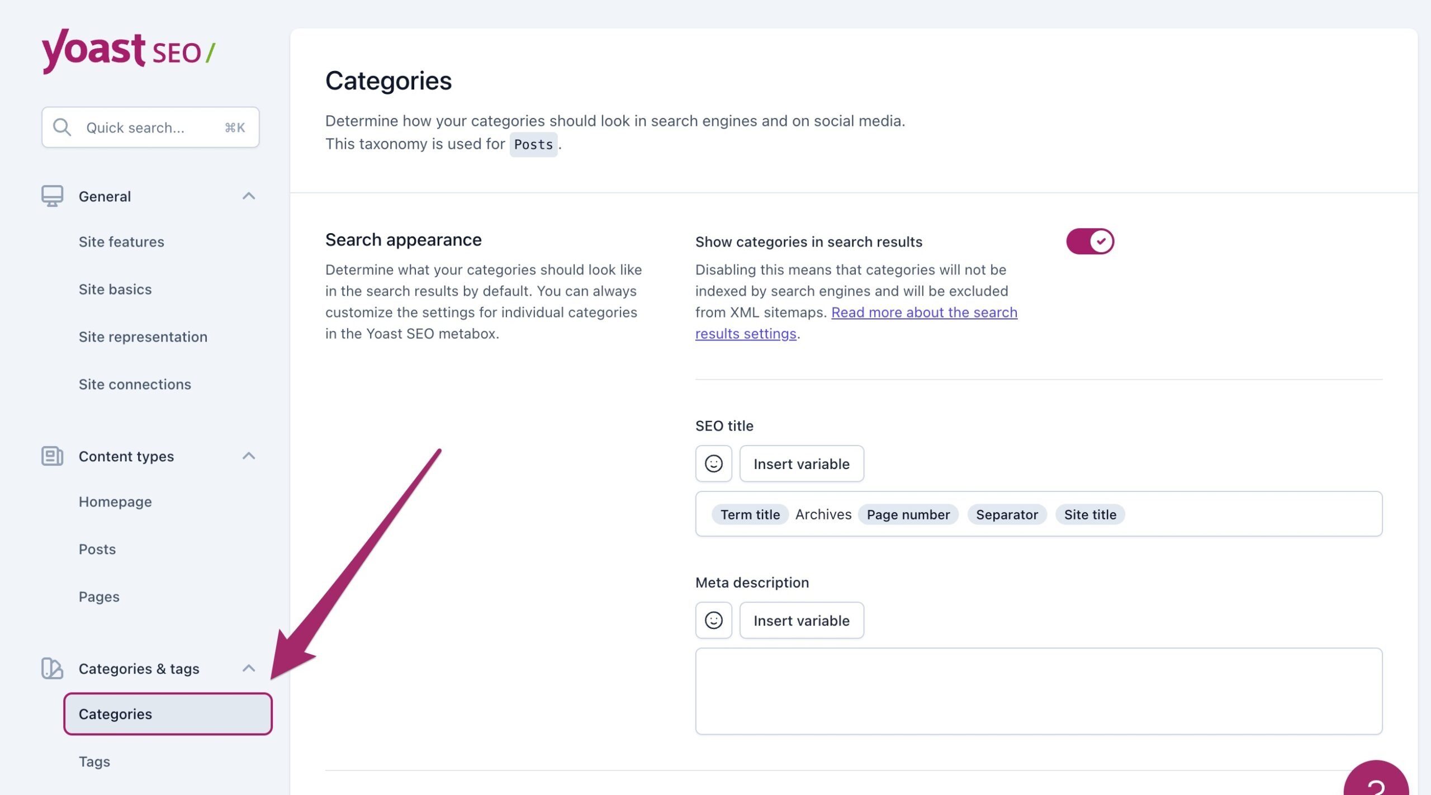This screenshot has width=1431, height=795.
Task: Click the monitor icon next to General
Action: click(52, 196)
